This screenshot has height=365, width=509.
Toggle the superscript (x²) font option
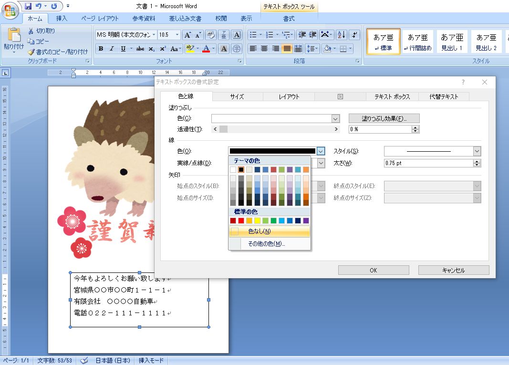(163, 49)
